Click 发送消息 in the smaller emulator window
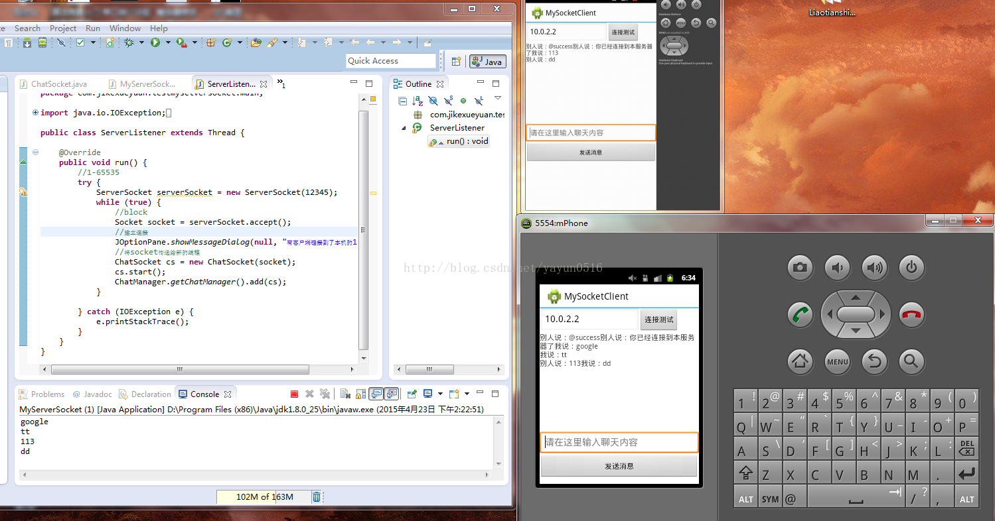The height and width of the screenshot is (521, 995). coord(591,152)
